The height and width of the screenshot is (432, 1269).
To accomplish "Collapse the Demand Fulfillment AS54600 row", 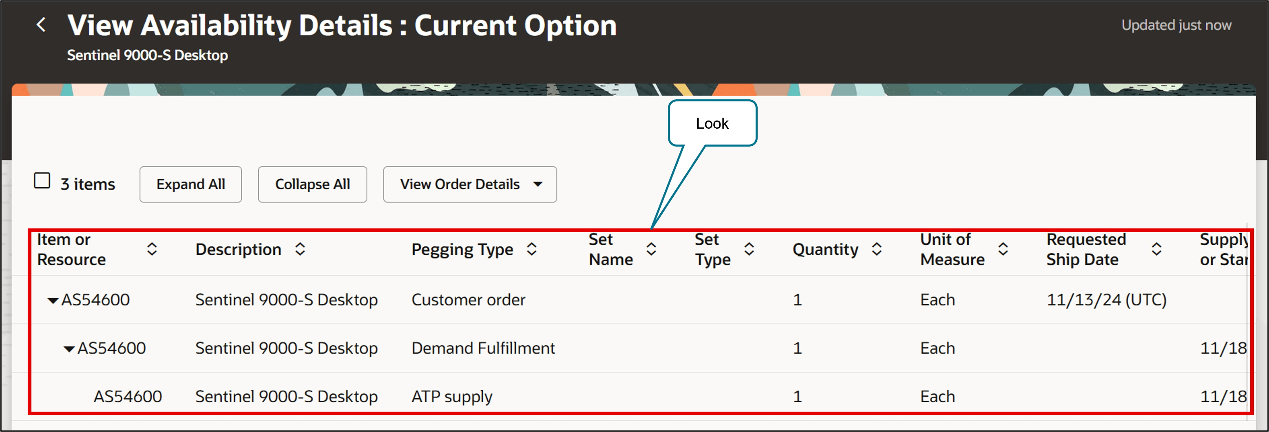I will (x=69, y=349).
